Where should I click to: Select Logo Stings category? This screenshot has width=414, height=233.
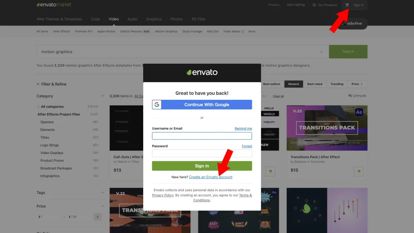pos(49,145)
